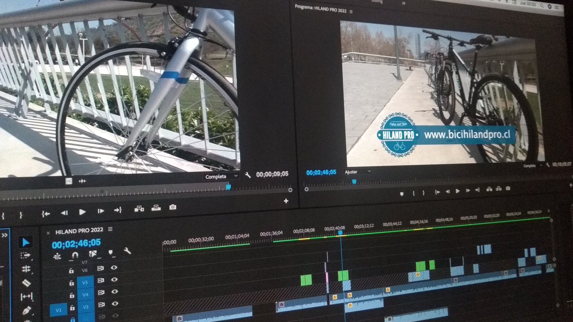Toggle lock on track V3
This screenshot has height=322, width=573.
click(71, 307)
